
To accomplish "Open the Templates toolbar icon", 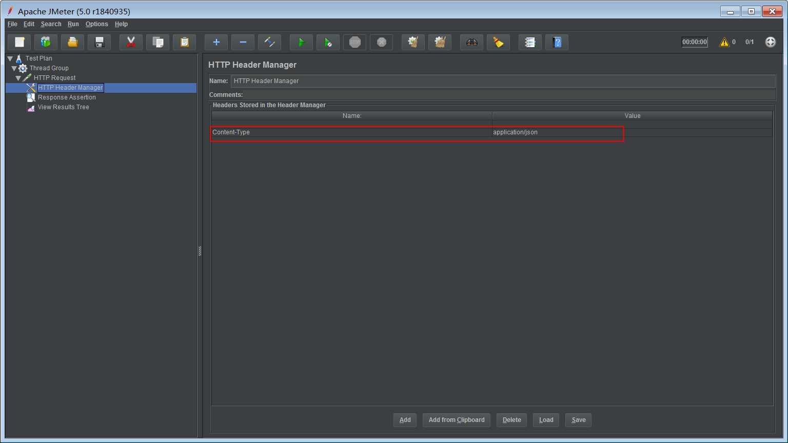I will pos(46,42).
